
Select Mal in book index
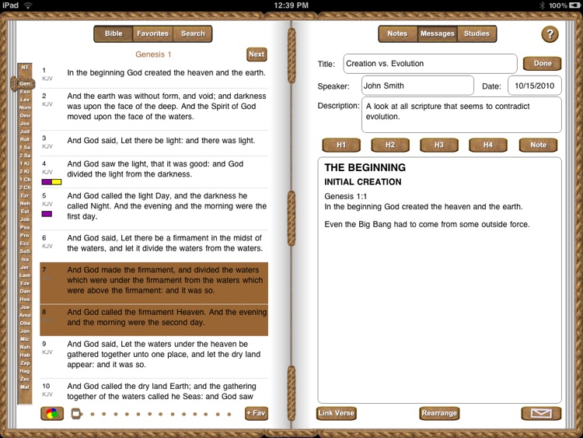coord(25,387)
